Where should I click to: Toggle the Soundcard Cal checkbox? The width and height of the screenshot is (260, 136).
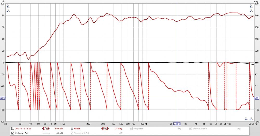click(72, 133)
